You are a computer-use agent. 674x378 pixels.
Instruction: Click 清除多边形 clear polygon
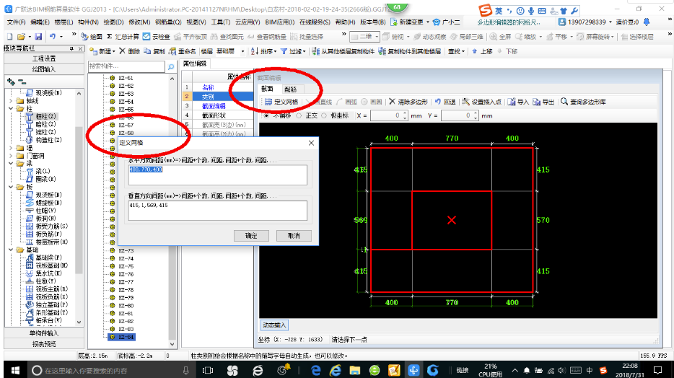point(408,102)
